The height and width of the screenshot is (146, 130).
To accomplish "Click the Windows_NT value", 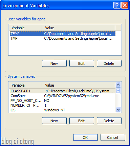I will click(55, 110).
